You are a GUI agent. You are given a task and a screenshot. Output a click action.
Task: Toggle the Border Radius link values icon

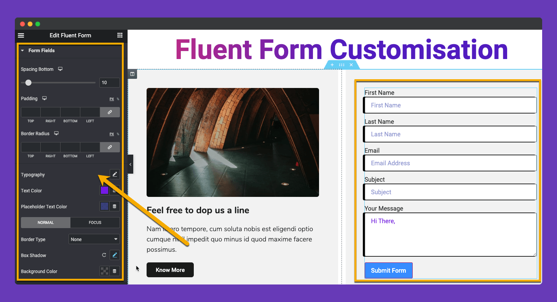point(110,147)
